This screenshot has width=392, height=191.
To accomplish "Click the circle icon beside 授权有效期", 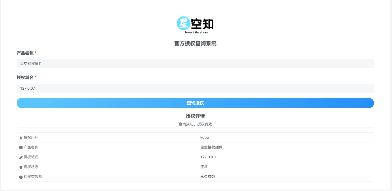I will [21, 177].
